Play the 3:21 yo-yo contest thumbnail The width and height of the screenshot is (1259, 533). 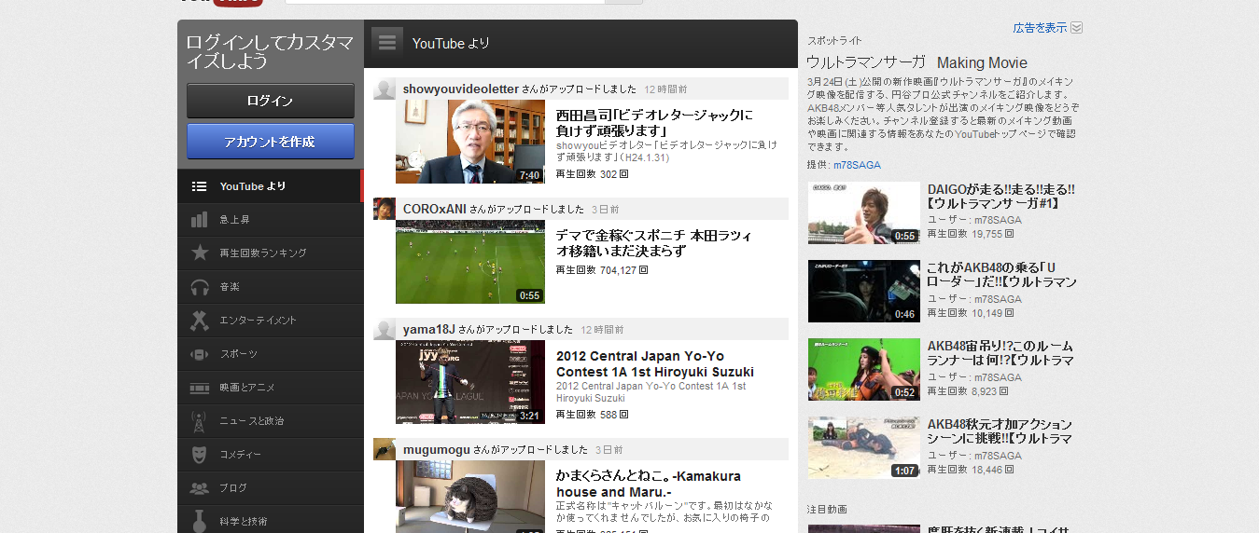470,382
